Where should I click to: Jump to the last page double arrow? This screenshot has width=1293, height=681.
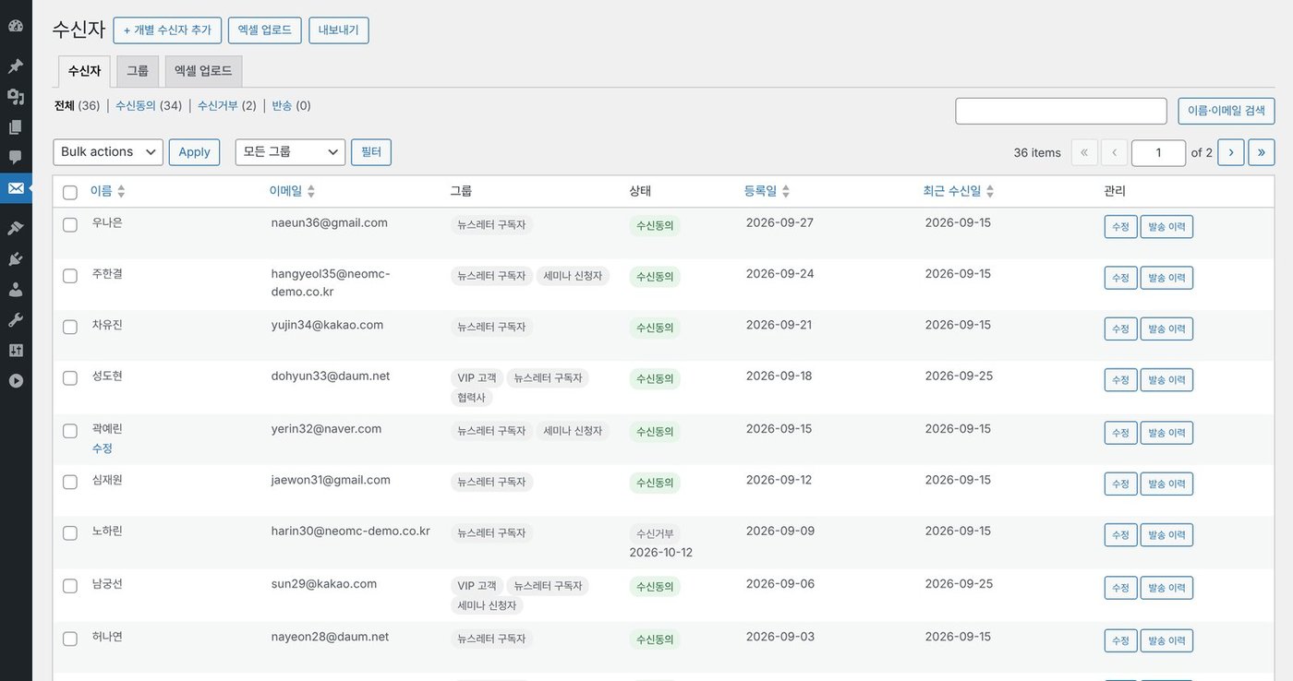point(1262,152)
